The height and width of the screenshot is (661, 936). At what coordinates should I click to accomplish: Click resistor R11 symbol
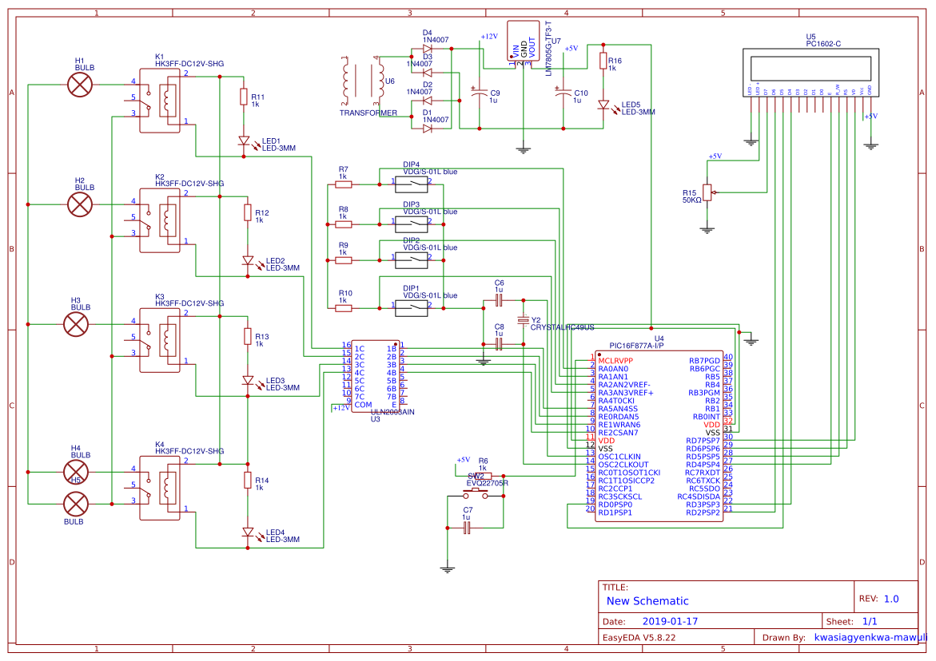244,97
